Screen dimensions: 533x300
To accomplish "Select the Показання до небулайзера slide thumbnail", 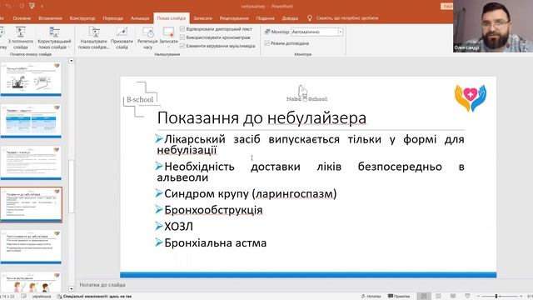I will 31,204.
